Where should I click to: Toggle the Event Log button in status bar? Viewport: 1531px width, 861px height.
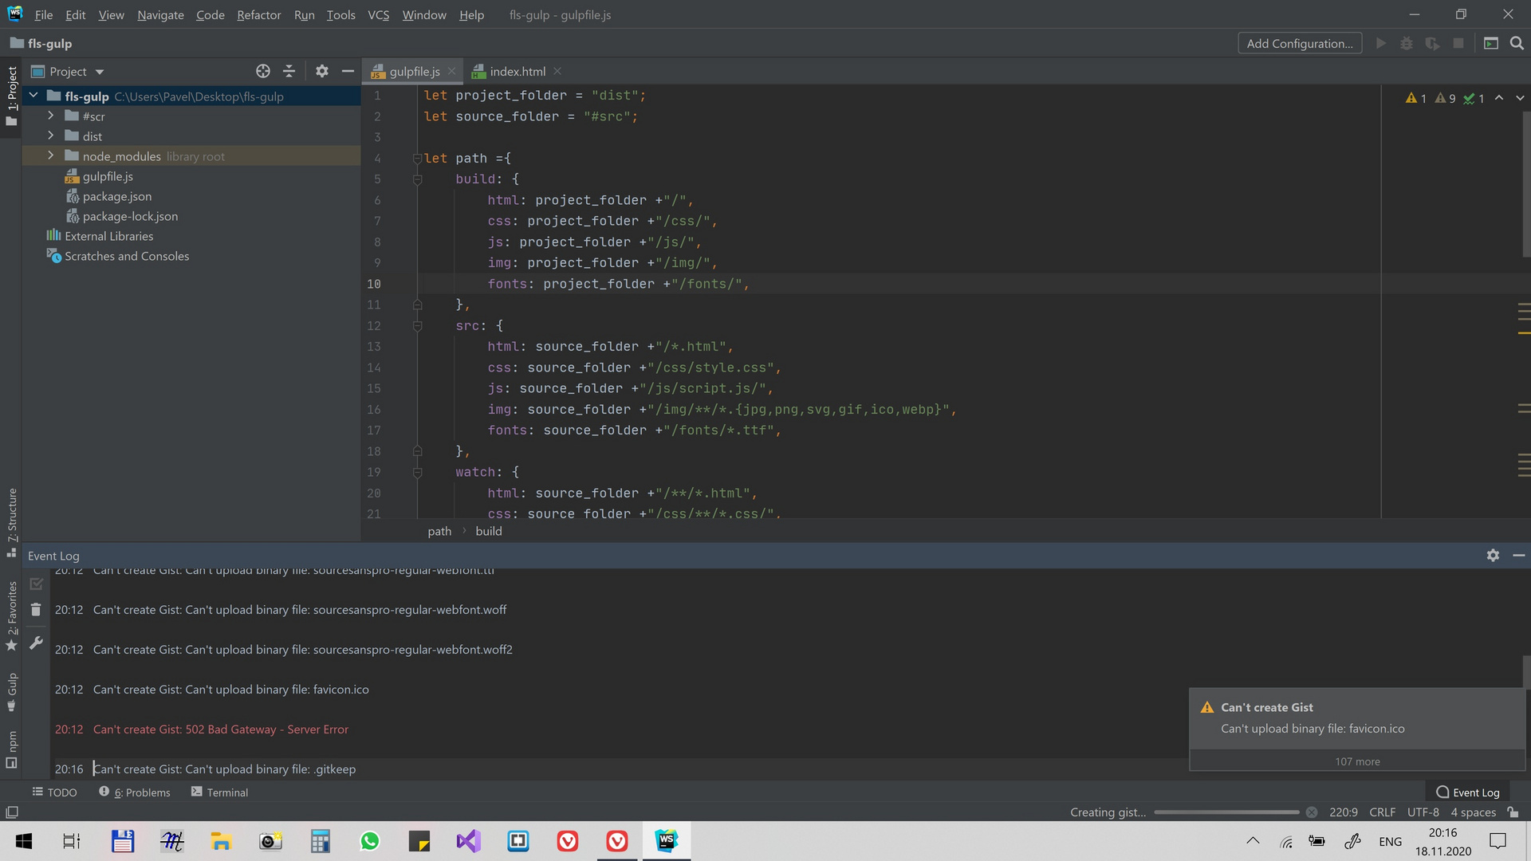pyautogui.click(x=1468, y=792)
